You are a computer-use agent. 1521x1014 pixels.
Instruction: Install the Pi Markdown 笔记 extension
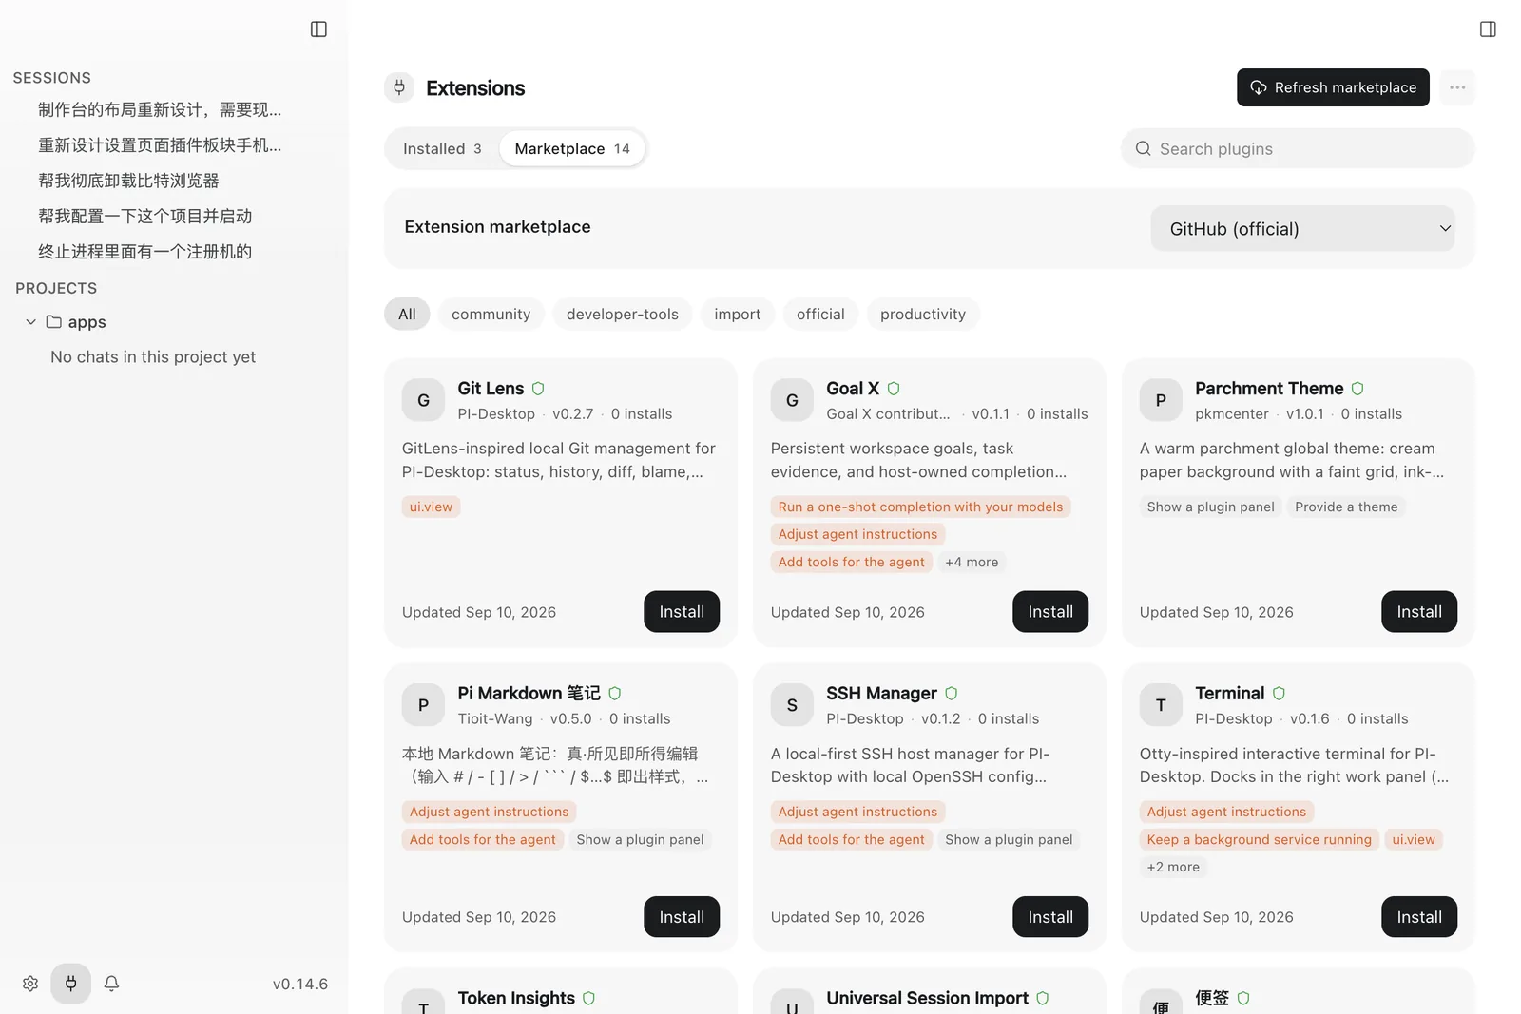click(682, 917)
